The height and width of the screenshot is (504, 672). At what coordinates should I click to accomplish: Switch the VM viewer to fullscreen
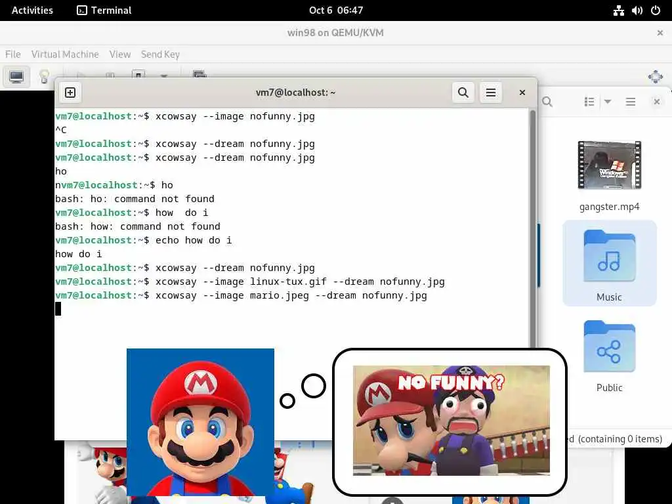coord(656,77)
